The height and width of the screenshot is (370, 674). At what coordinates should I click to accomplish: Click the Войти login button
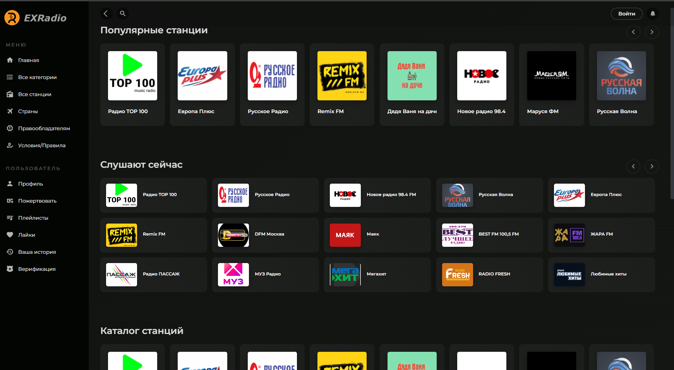626,14
